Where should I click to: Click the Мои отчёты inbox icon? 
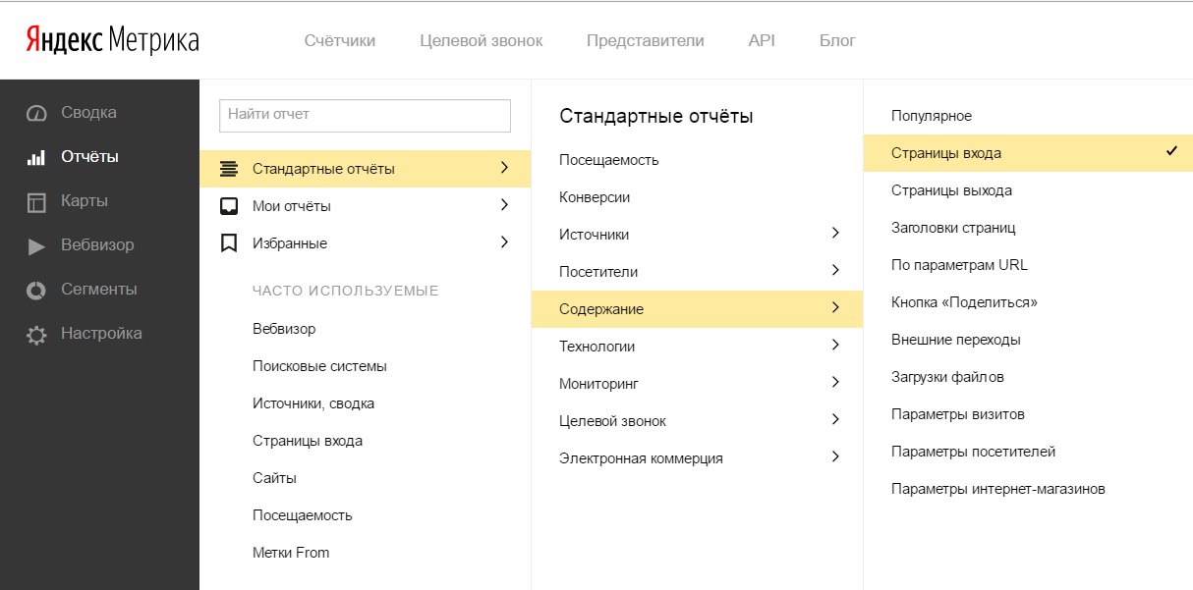229,206
